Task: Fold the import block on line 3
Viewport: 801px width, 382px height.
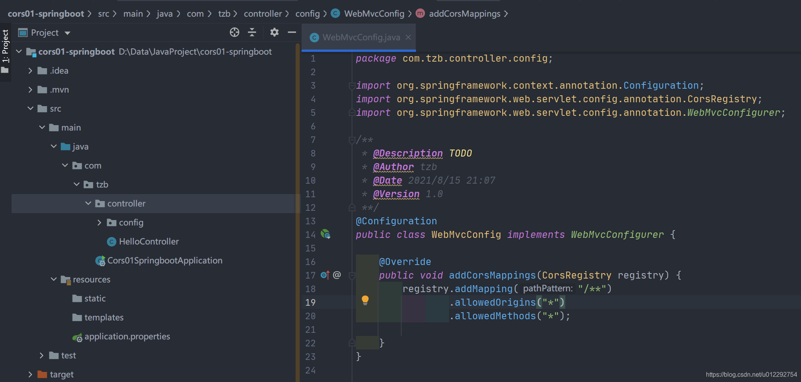Action: click(352, 85)
